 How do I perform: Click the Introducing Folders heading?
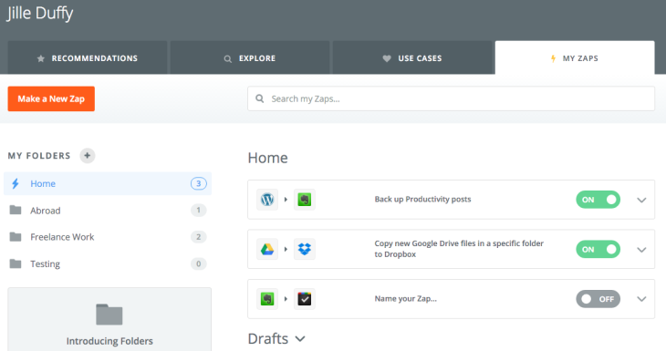click(109, 341)
